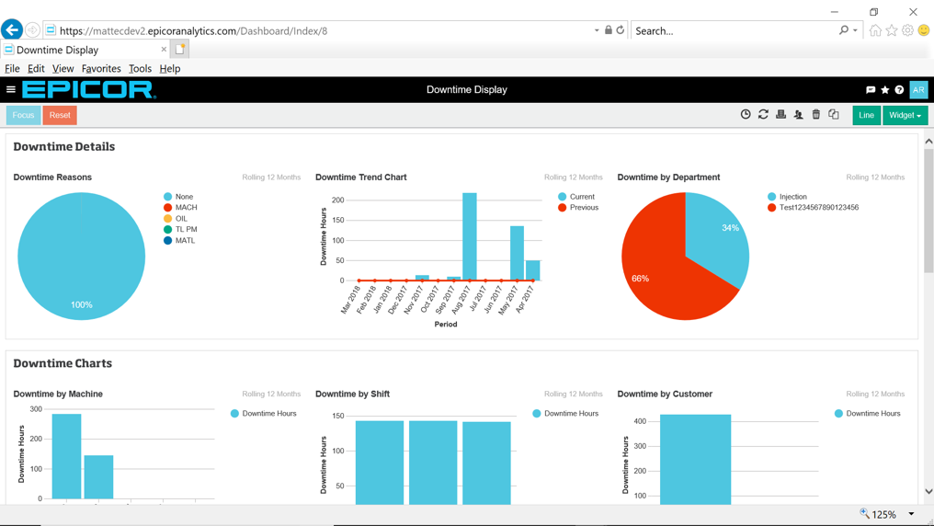Open the Help menu
Screen dimensions: 934x526
click(x=170, y=68)
